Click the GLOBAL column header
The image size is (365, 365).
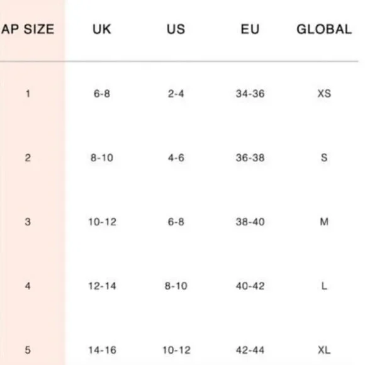point(324,29)
